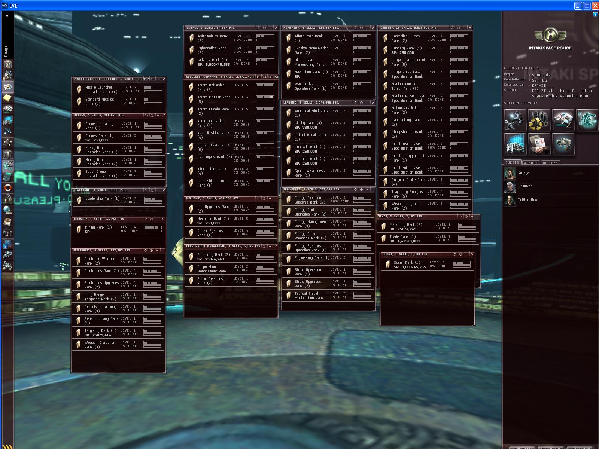Viewport: 599px width, 449px height.
Task: Open the blue-grid laboratory station service
Action: coord(516,144)
